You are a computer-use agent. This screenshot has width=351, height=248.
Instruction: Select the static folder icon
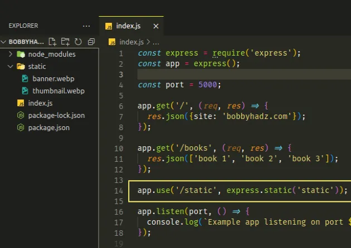(x=21, y=66)
